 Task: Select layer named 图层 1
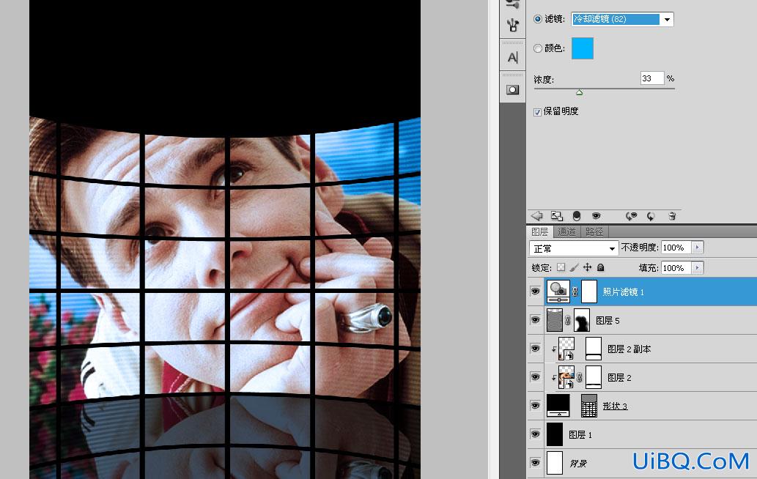580,434
